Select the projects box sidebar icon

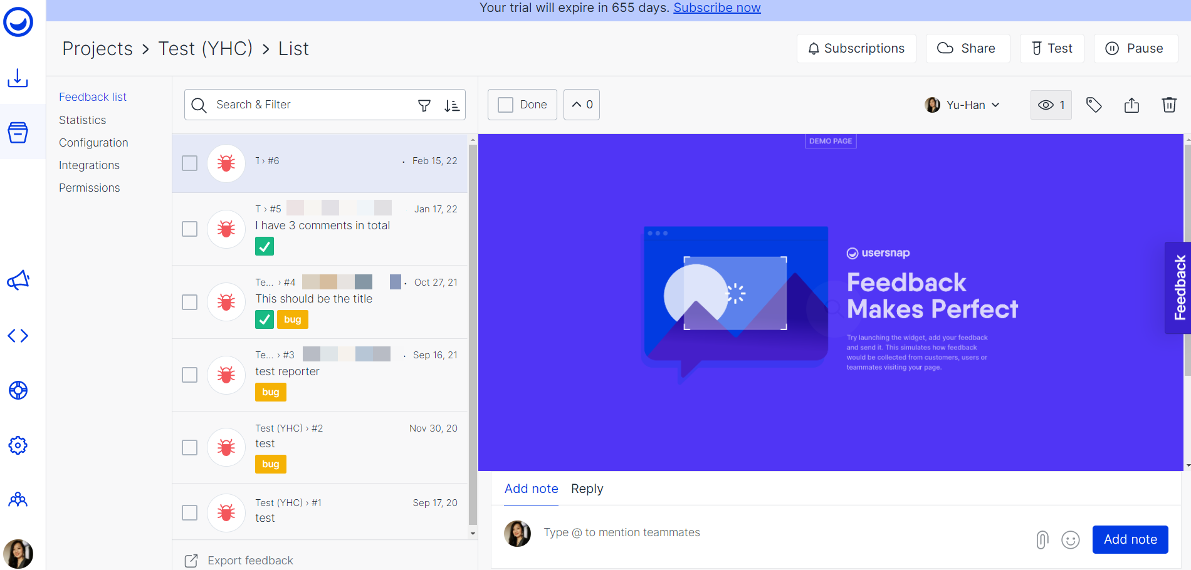tap(18, 132)
